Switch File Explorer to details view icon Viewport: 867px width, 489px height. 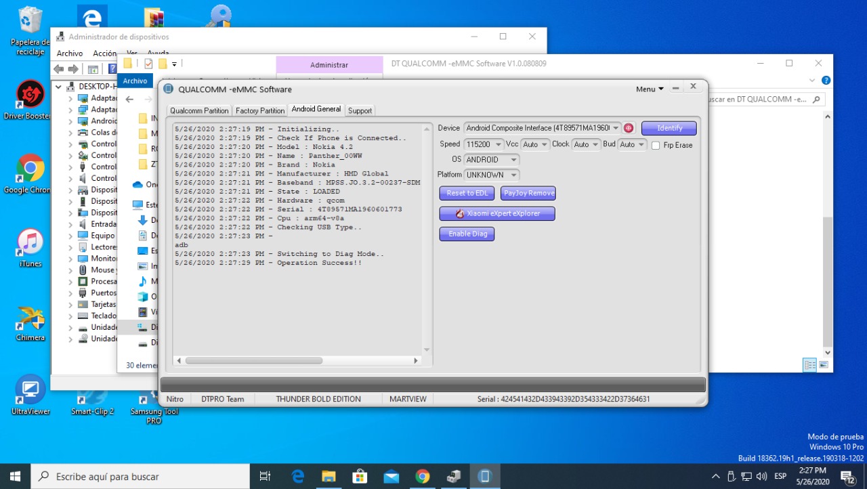pyautogui.click(x=809, y=365)
